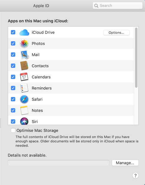This screenshot has width=145, height=185.
Task: Click the Calendars icon showing 17
Action: pos(24,77)
